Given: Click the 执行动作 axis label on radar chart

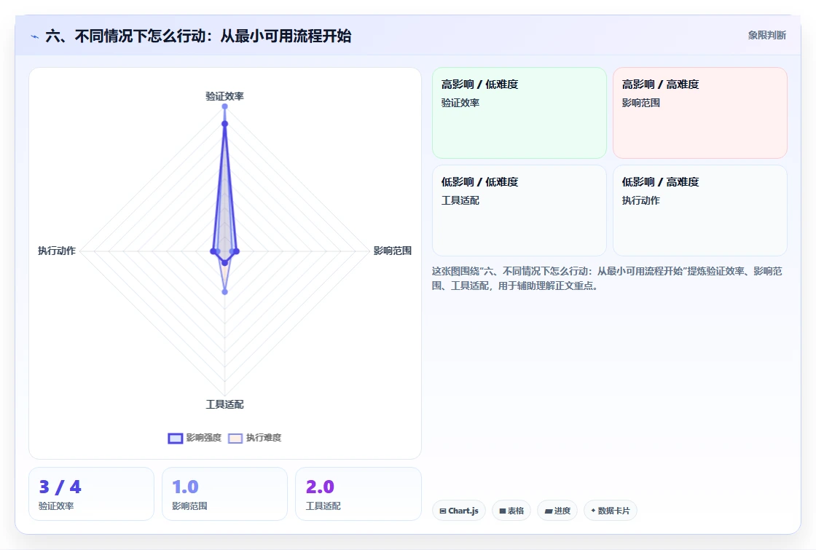Looking at the screenshot, I should [x=57, y=251].
